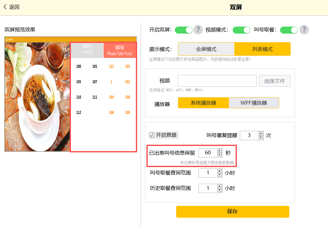Click the back arrow icon
This screenshot has width=328, height=226.
pyautogui.click(x=5, y=7)
